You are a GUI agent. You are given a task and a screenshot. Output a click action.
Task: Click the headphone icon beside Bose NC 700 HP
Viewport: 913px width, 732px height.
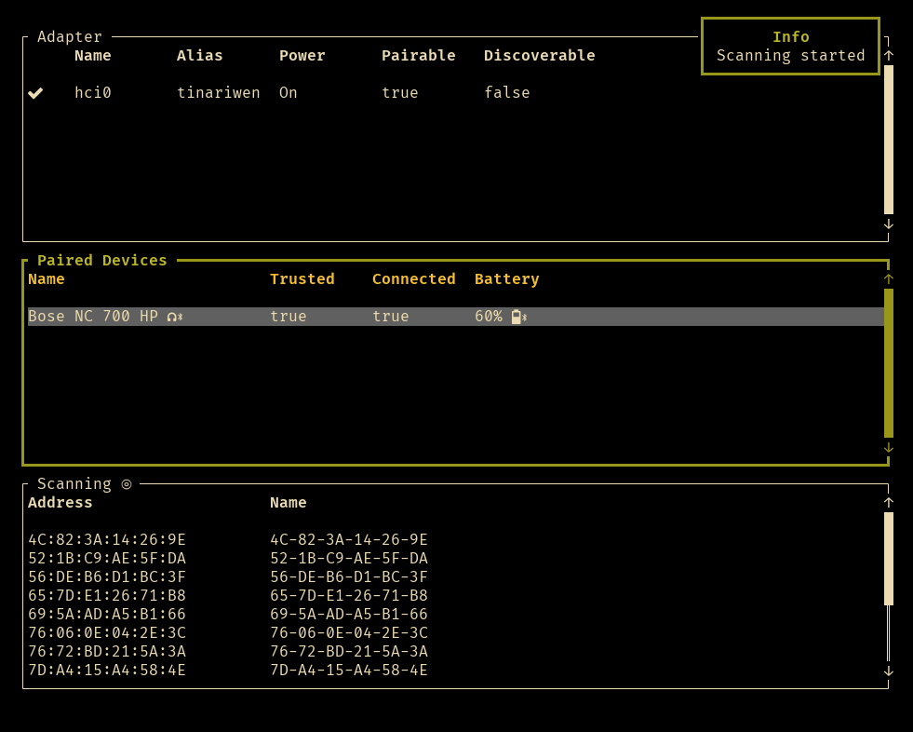[x=172, y=316]
